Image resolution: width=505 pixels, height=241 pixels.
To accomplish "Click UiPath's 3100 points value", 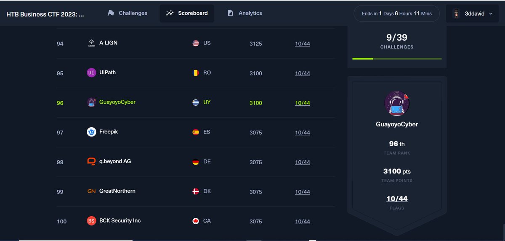I will click(x=256, y=73).
